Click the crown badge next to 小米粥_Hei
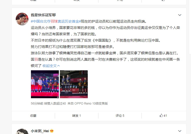This screenshot has height=134, width=191. coord(52,131)
